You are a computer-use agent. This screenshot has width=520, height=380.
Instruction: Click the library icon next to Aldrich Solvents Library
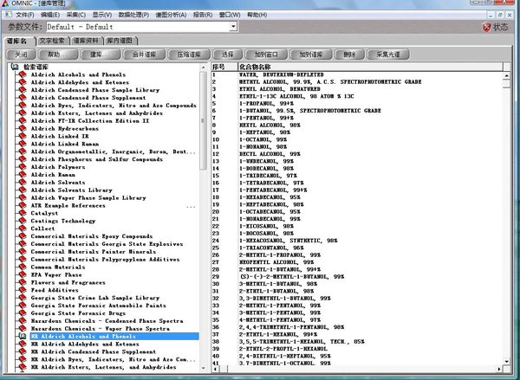click(23, 190)
